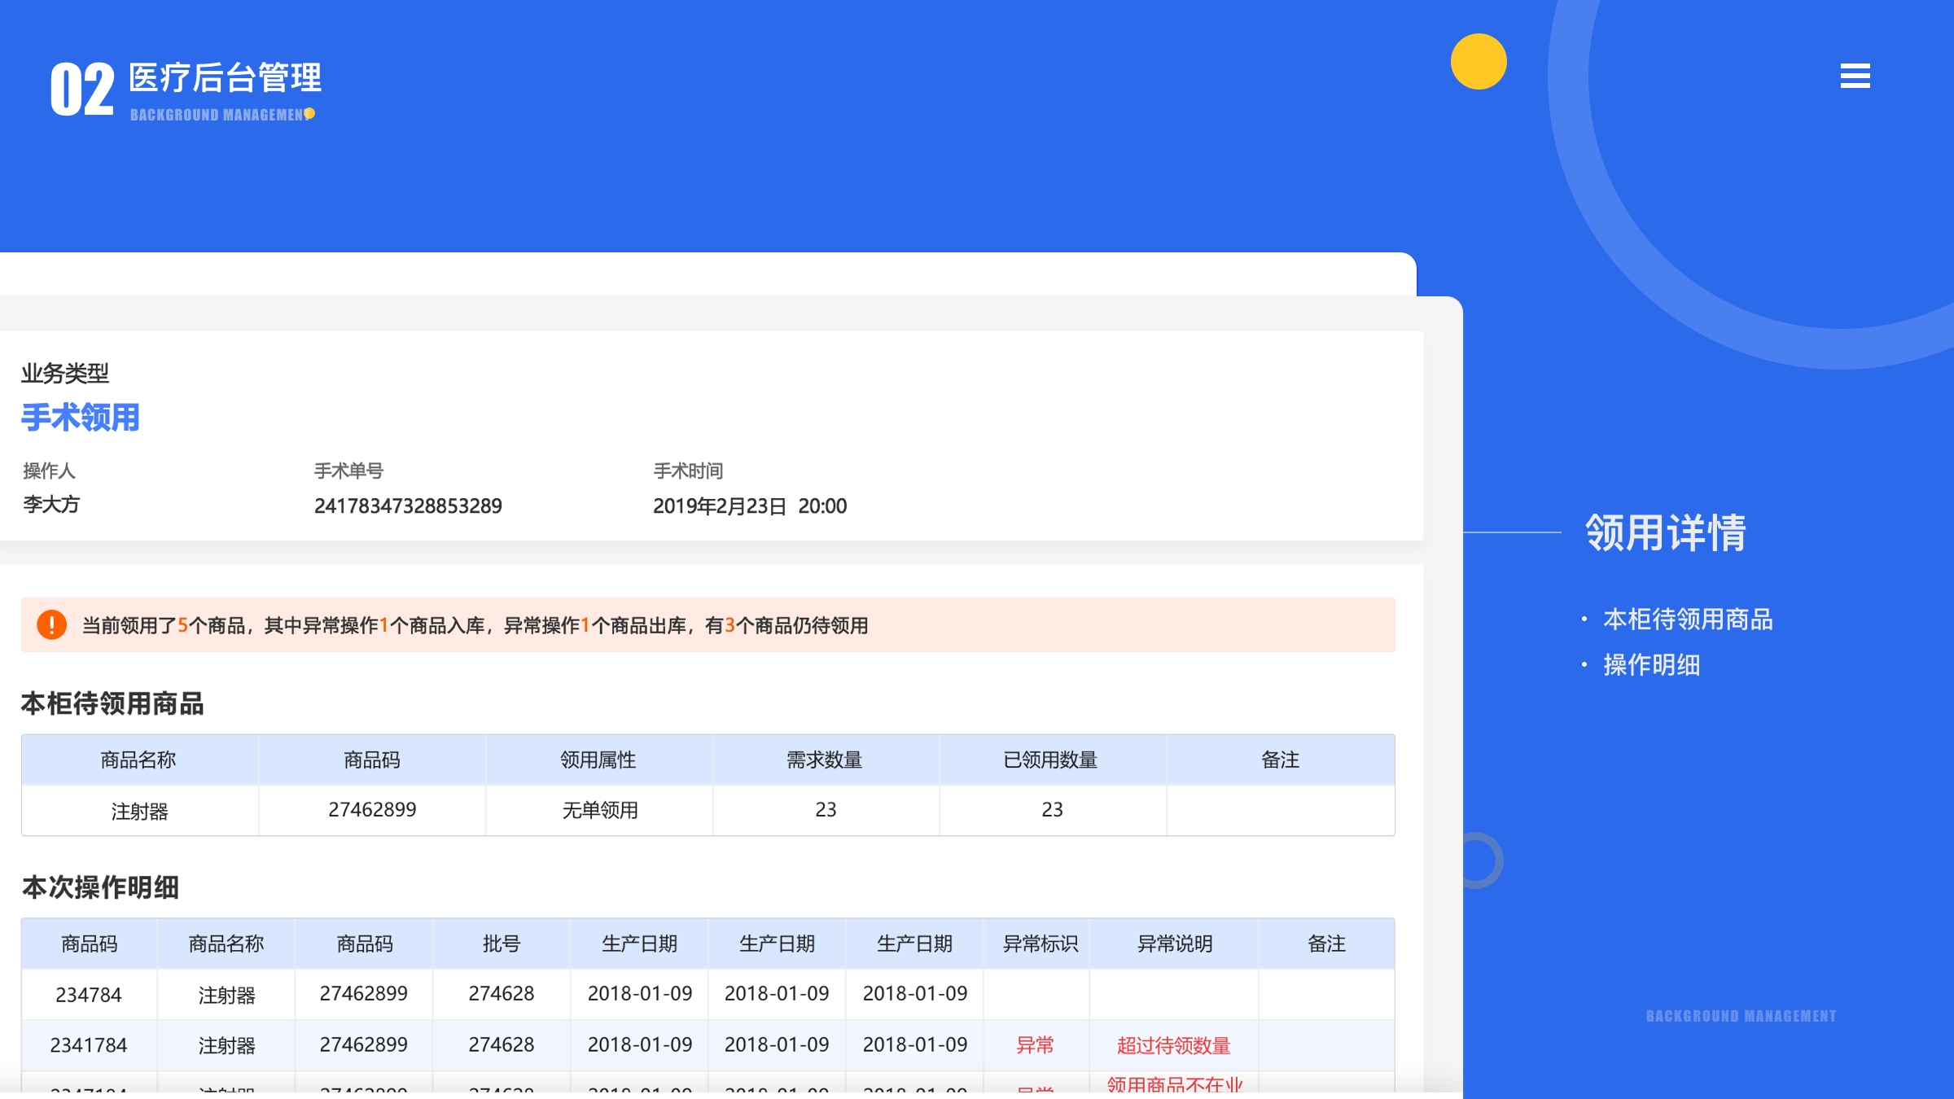Click the 医疗后台管理 header title
Viewport: 1954px width, 1099px height.
tap(225, 78)
